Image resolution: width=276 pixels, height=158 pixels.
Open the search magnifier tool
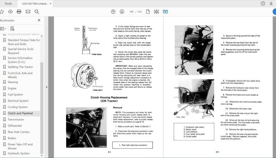click(x=37, y=12)
